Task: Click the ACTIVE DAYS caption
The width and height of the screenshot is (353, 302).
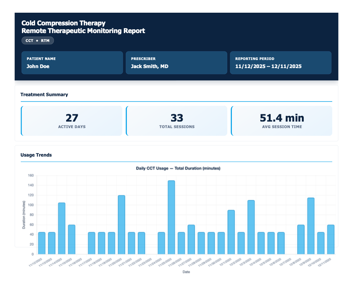Action: click(x=72, y=127)
